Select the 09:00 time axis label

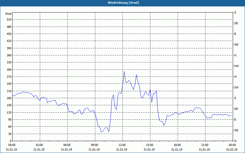point(95,145)
